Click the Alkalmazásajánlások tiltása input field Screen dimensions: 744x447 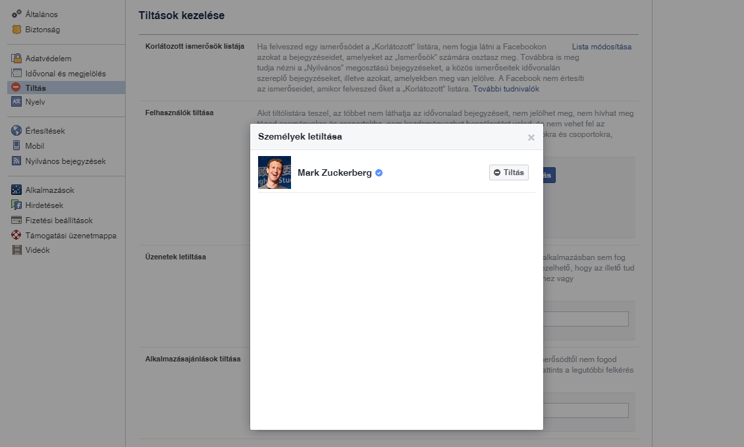tap(586, 410)
